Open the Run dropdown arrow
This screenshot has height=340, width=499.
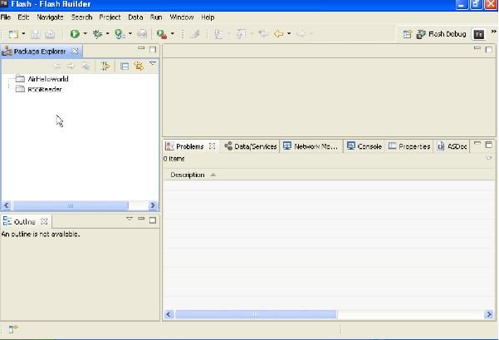tap(85, 33)
